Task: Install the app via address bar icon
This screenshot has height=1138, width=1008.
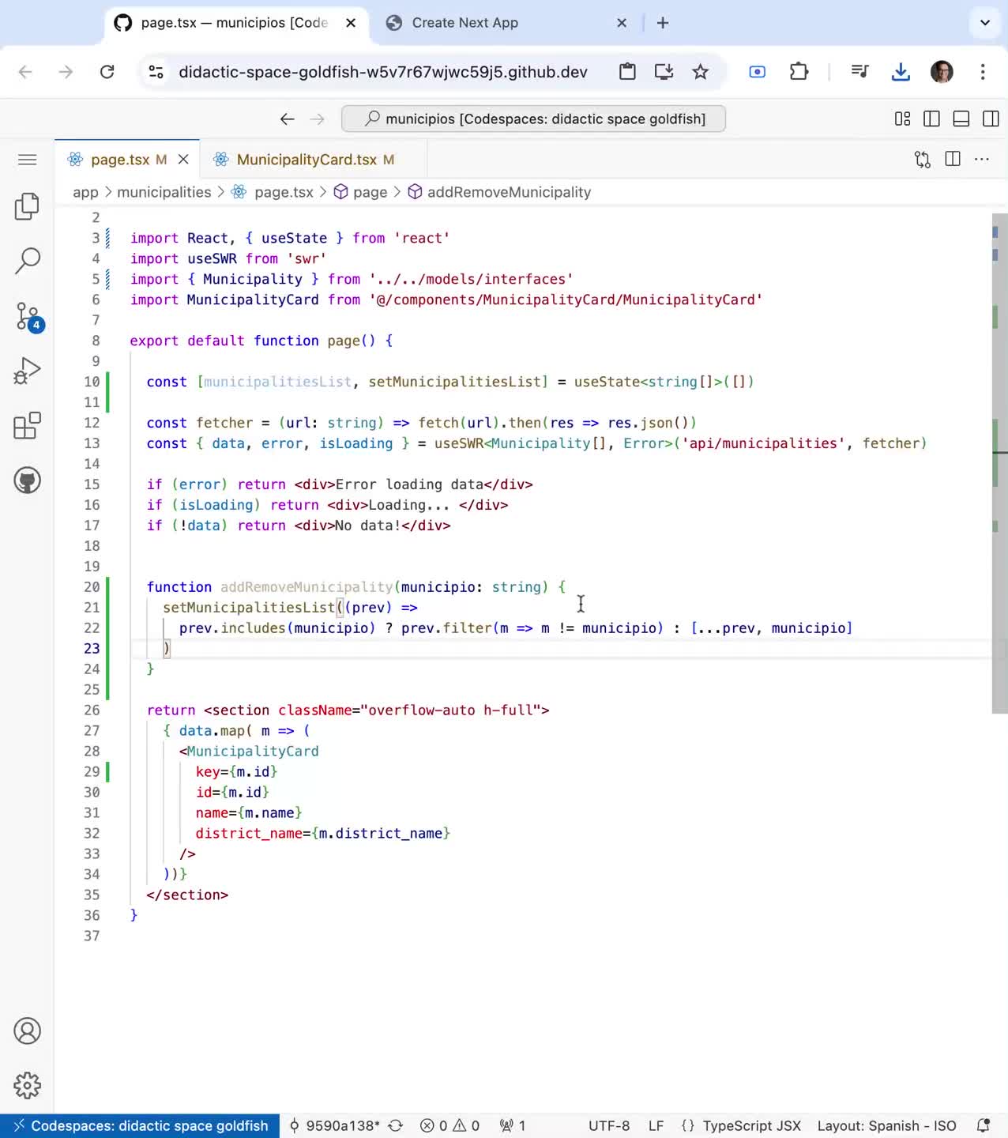Action: coord(664,72)
